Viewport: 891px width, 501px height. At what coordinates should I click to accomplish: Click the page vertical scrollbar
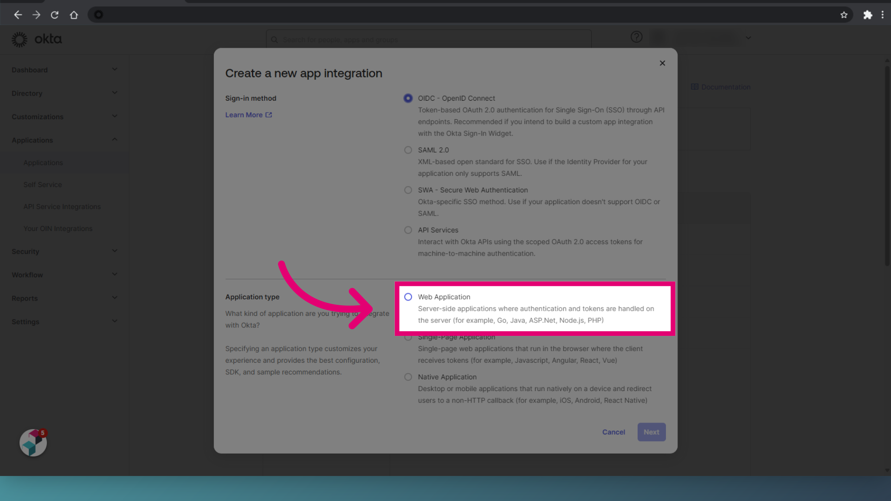(887, 167)
